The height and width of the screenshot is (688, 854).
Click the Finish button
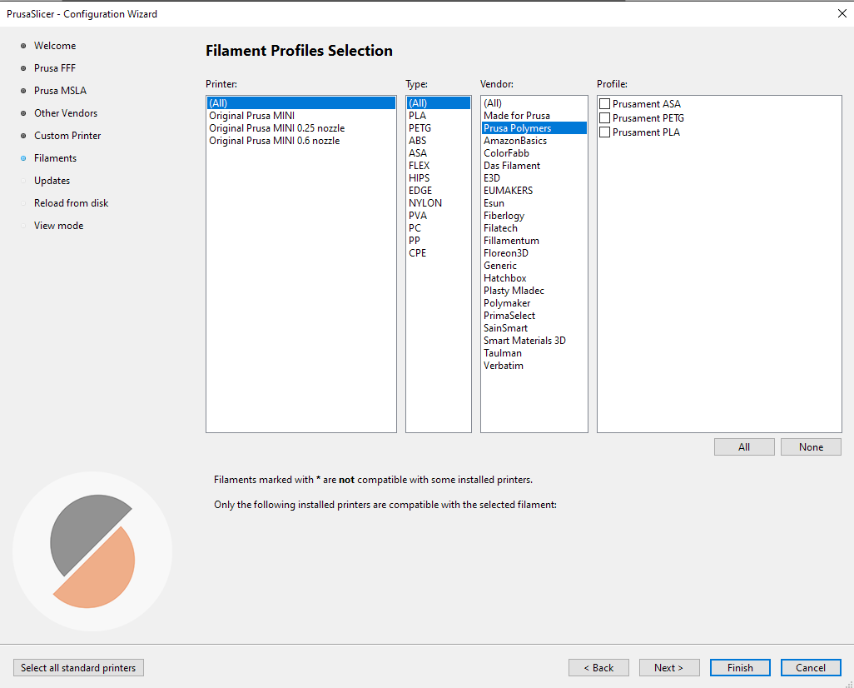pos(740,668)
